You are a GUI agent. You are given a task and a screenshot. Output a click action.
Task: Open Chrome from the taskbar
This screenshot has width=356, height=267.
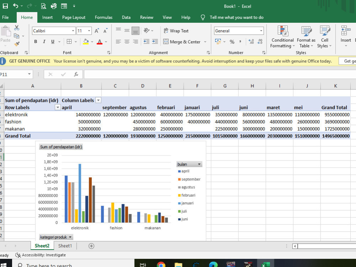click(x=161, y=265)
